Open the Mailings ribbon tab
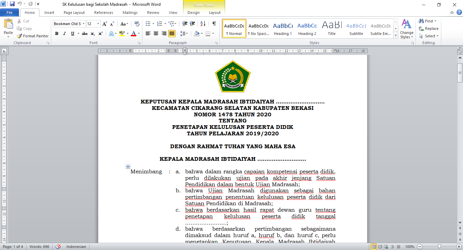The width and height of the screenshot is (463, 250). click(x=130, y=12)
